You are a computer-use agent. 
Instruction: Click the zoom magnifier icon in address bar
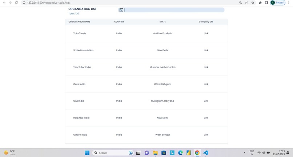click(x=241, y=3)
